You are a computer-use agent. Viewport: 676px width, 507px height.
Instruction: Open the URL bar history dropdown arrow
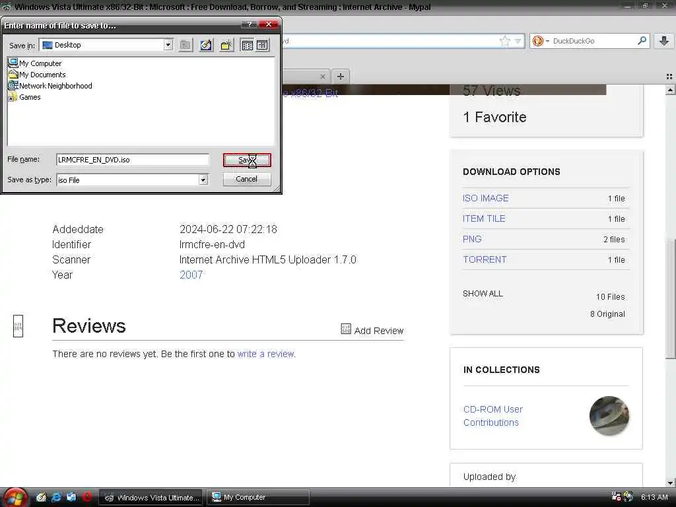518,41
